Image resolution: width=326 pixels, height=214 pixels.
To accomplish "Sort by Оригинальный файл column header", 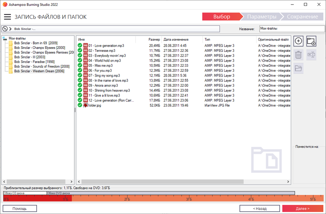I will coord(273,39).
